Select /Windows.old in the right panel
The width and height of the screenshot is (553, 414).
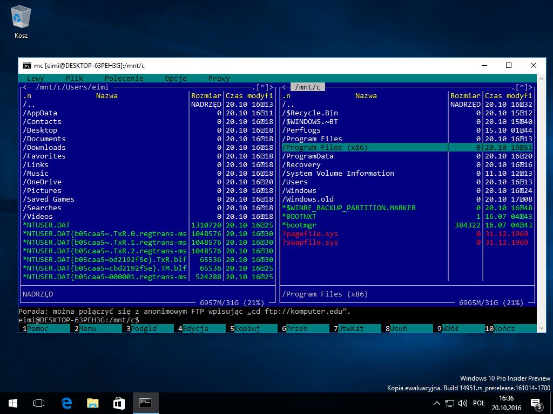pos(407,199)
